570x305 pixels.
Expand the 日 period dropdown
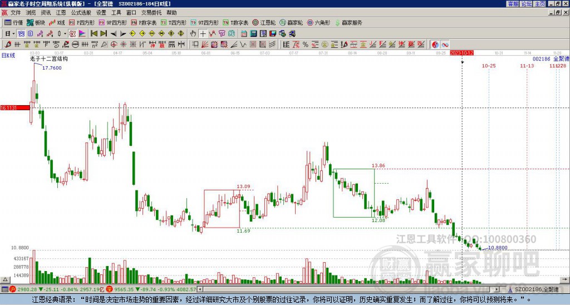(x=13, y=33)
